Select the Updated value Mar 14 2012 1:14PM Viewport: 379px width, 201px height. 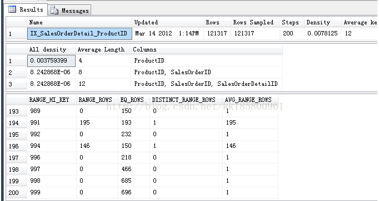pyautogui.click(x=168, y=33)
